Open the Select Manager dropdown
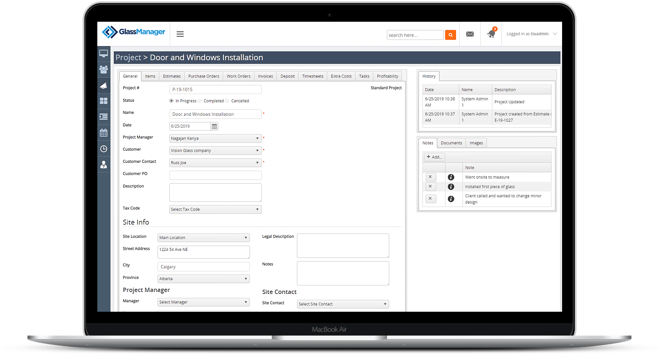Viewport: 659px width, 354px height. tap(204, 302)
